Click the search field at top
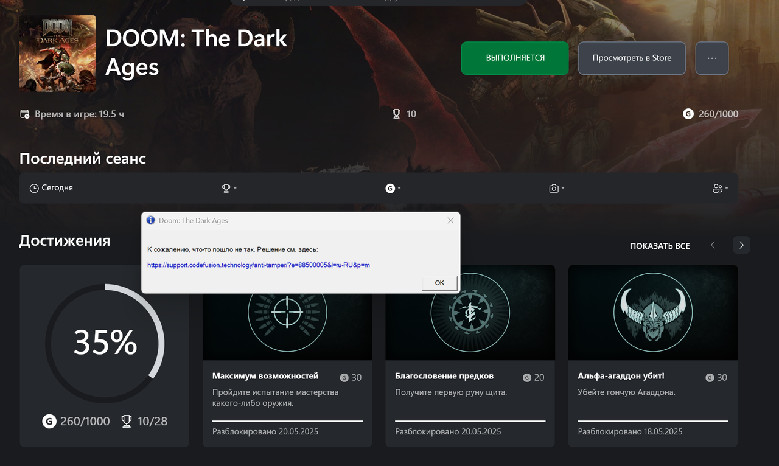This screenshot has height=466, width=779. coord(379,2)
